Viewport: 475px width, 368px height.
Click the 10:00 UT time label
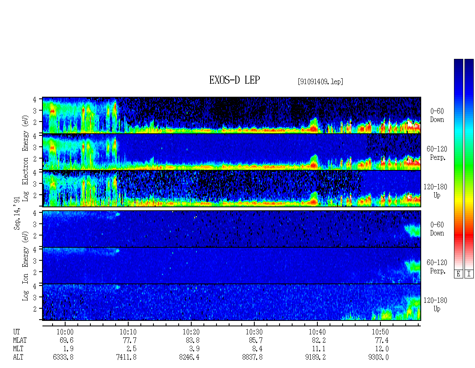(65, 332)
